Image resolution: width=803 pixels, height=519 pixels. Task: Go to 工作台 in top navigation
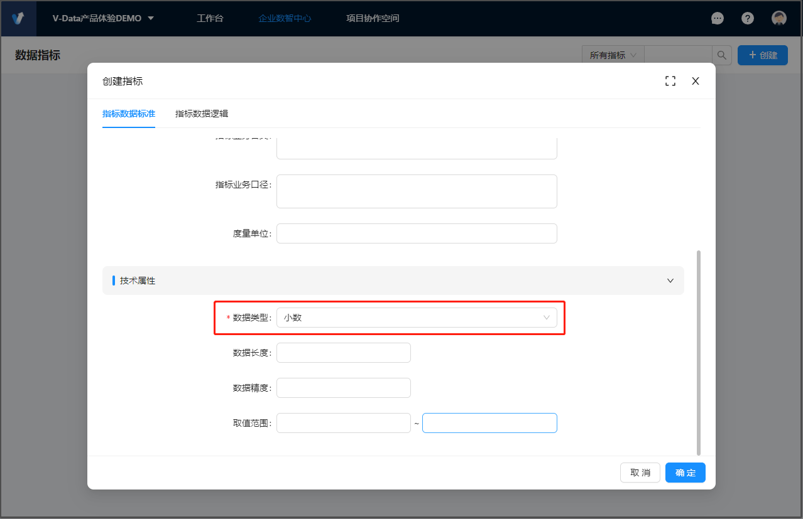point(210,18)
